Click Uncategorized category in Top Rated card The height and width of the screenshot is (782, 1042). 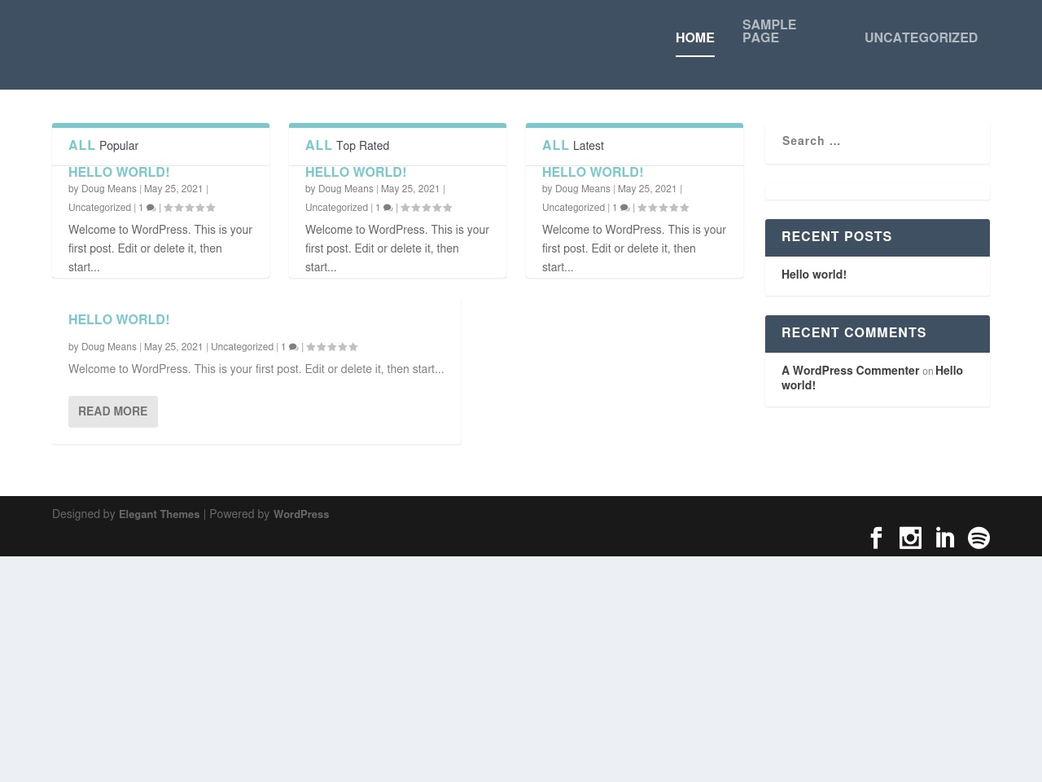click(336, 208)
